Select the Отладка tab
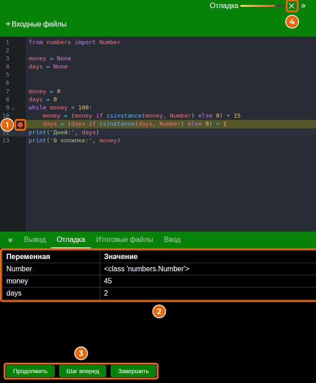This screenshot has width=316, height=383. pos(71,240)
